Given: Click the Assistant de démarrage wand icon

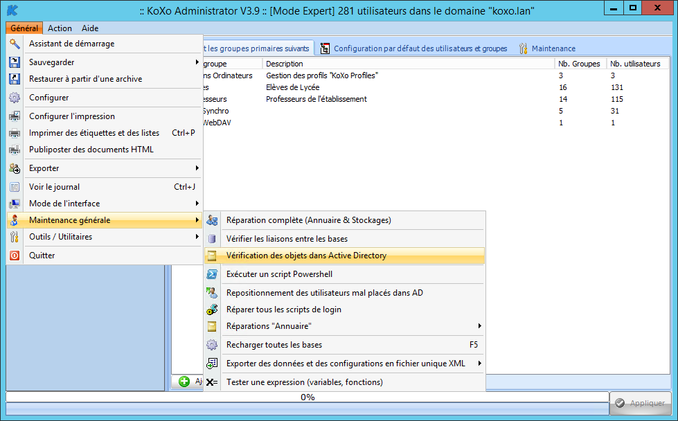Looking at the screenshot, I should [15, 44].
